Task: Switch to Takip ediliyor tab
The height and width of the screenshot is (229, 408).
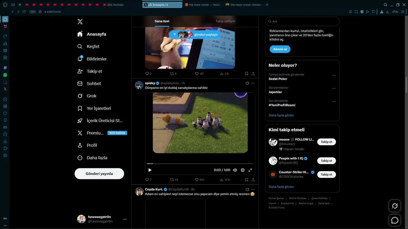Action: (x=225, y=21)
